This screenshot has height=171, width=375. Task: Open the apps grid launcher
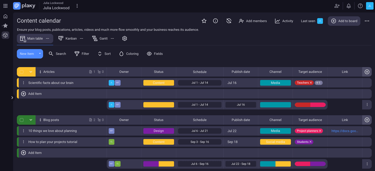5,6
